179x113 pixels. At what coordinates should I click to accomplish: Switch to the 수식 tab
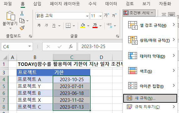tap(92, 4)
